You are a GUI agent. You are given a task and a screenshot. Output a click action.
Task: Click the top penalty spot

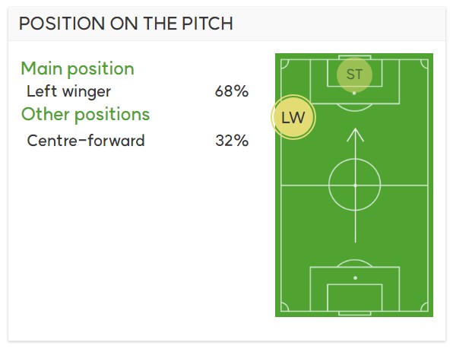point(354,94)
